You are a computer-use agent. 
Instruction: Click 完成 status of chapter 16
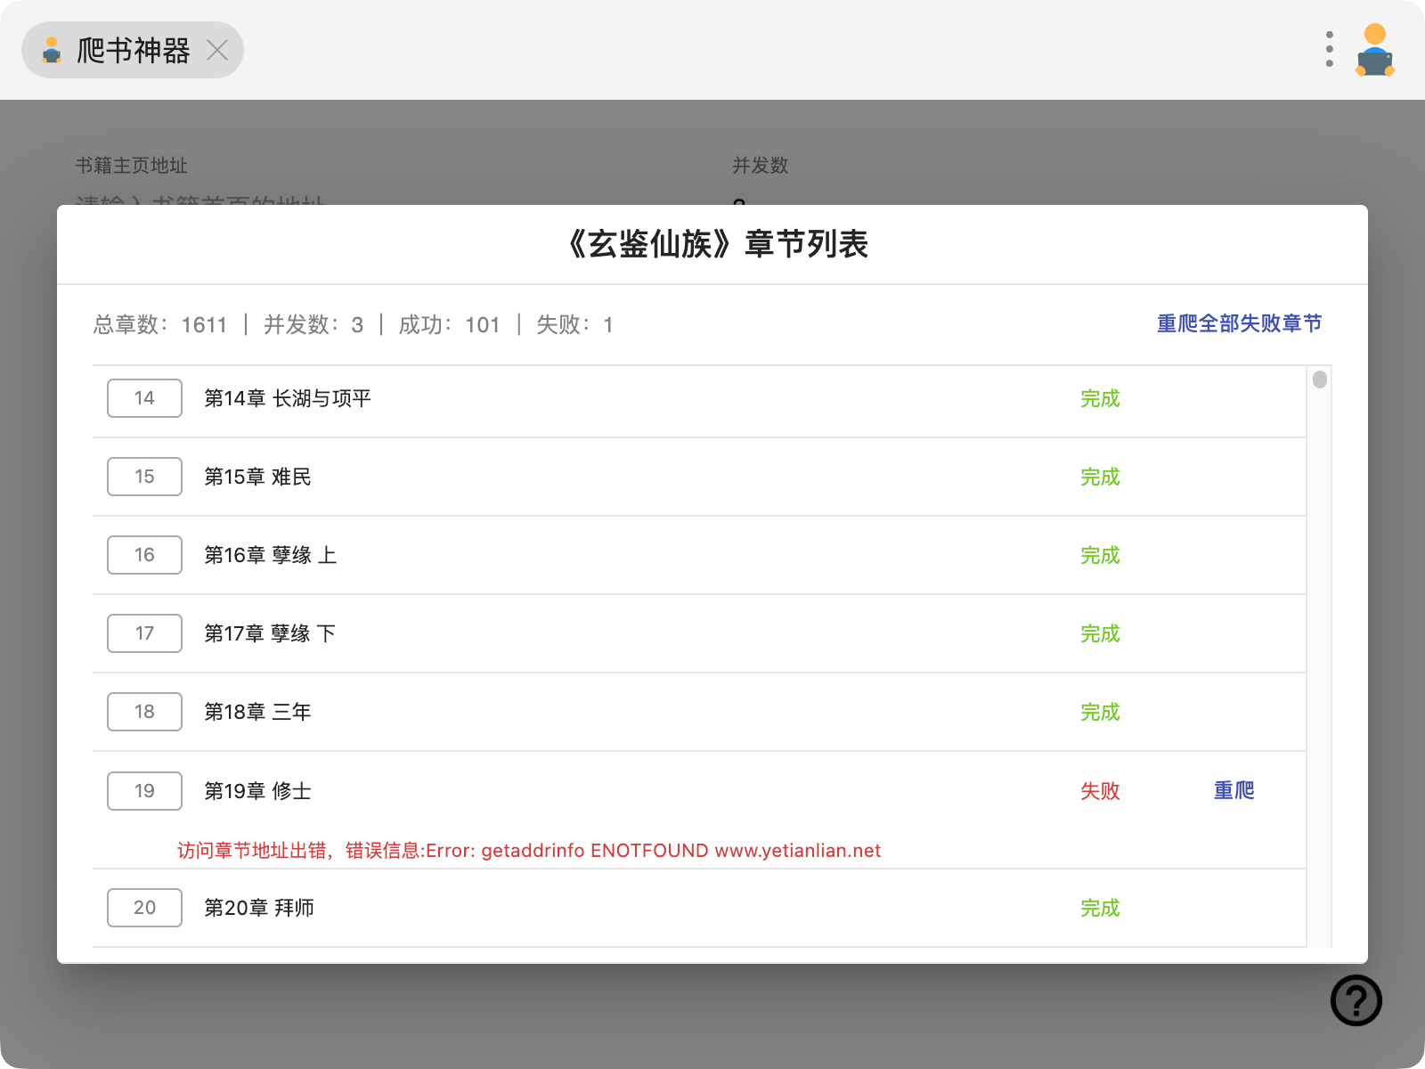click(x=1100, y=555)
